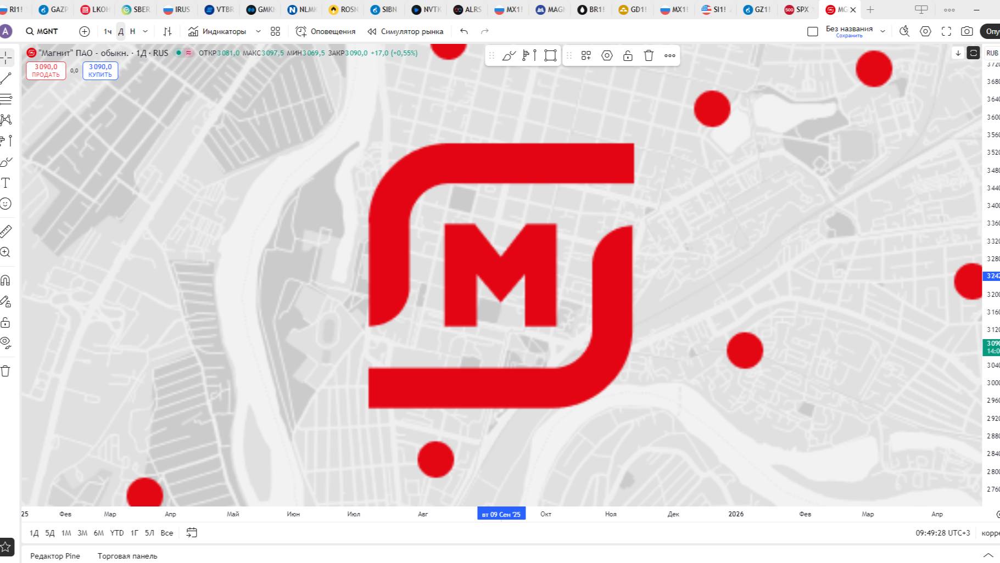
Task: Undo the last chart action
Action: click(464, 31)
